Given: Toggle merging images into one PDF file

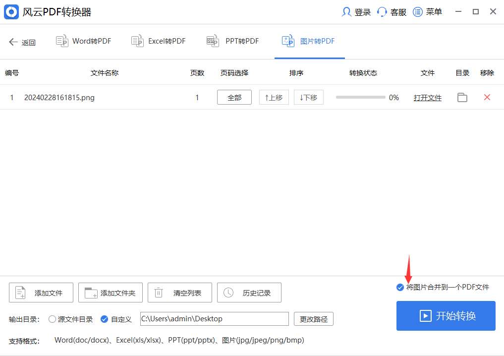Looking at the screenshot, I should (x=399, y=287).
